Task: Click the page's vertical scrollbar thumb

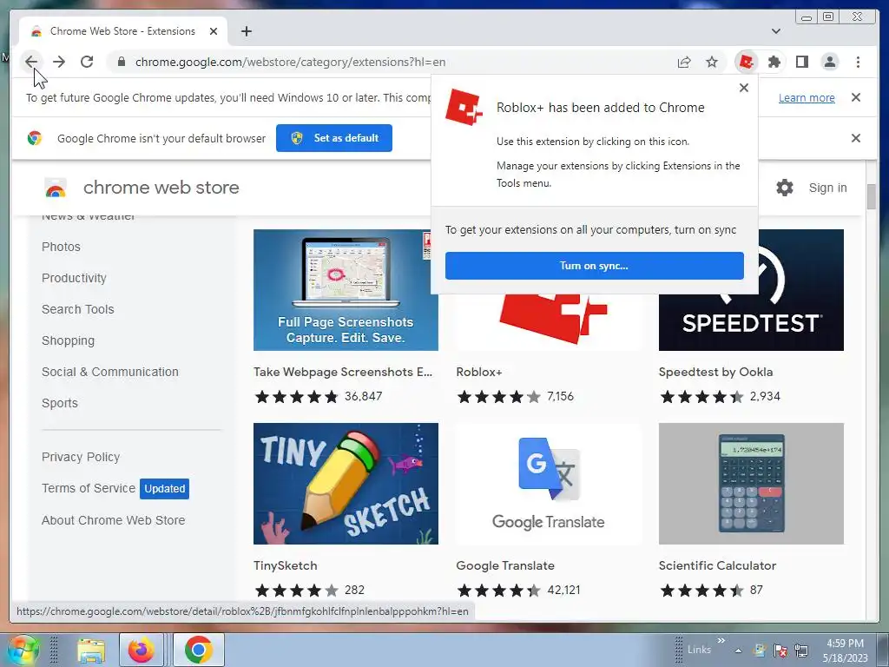Action: pos(872,197)
